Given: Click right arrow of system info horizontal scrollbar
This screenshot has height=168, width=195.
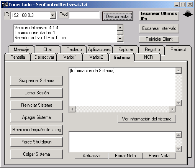Looking at the screenshot, I should coord(172,109).
